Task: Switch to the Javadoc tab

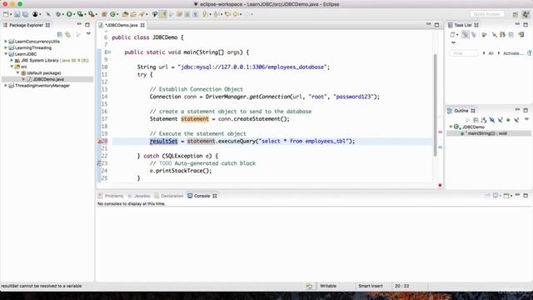Action: point(139,196)
